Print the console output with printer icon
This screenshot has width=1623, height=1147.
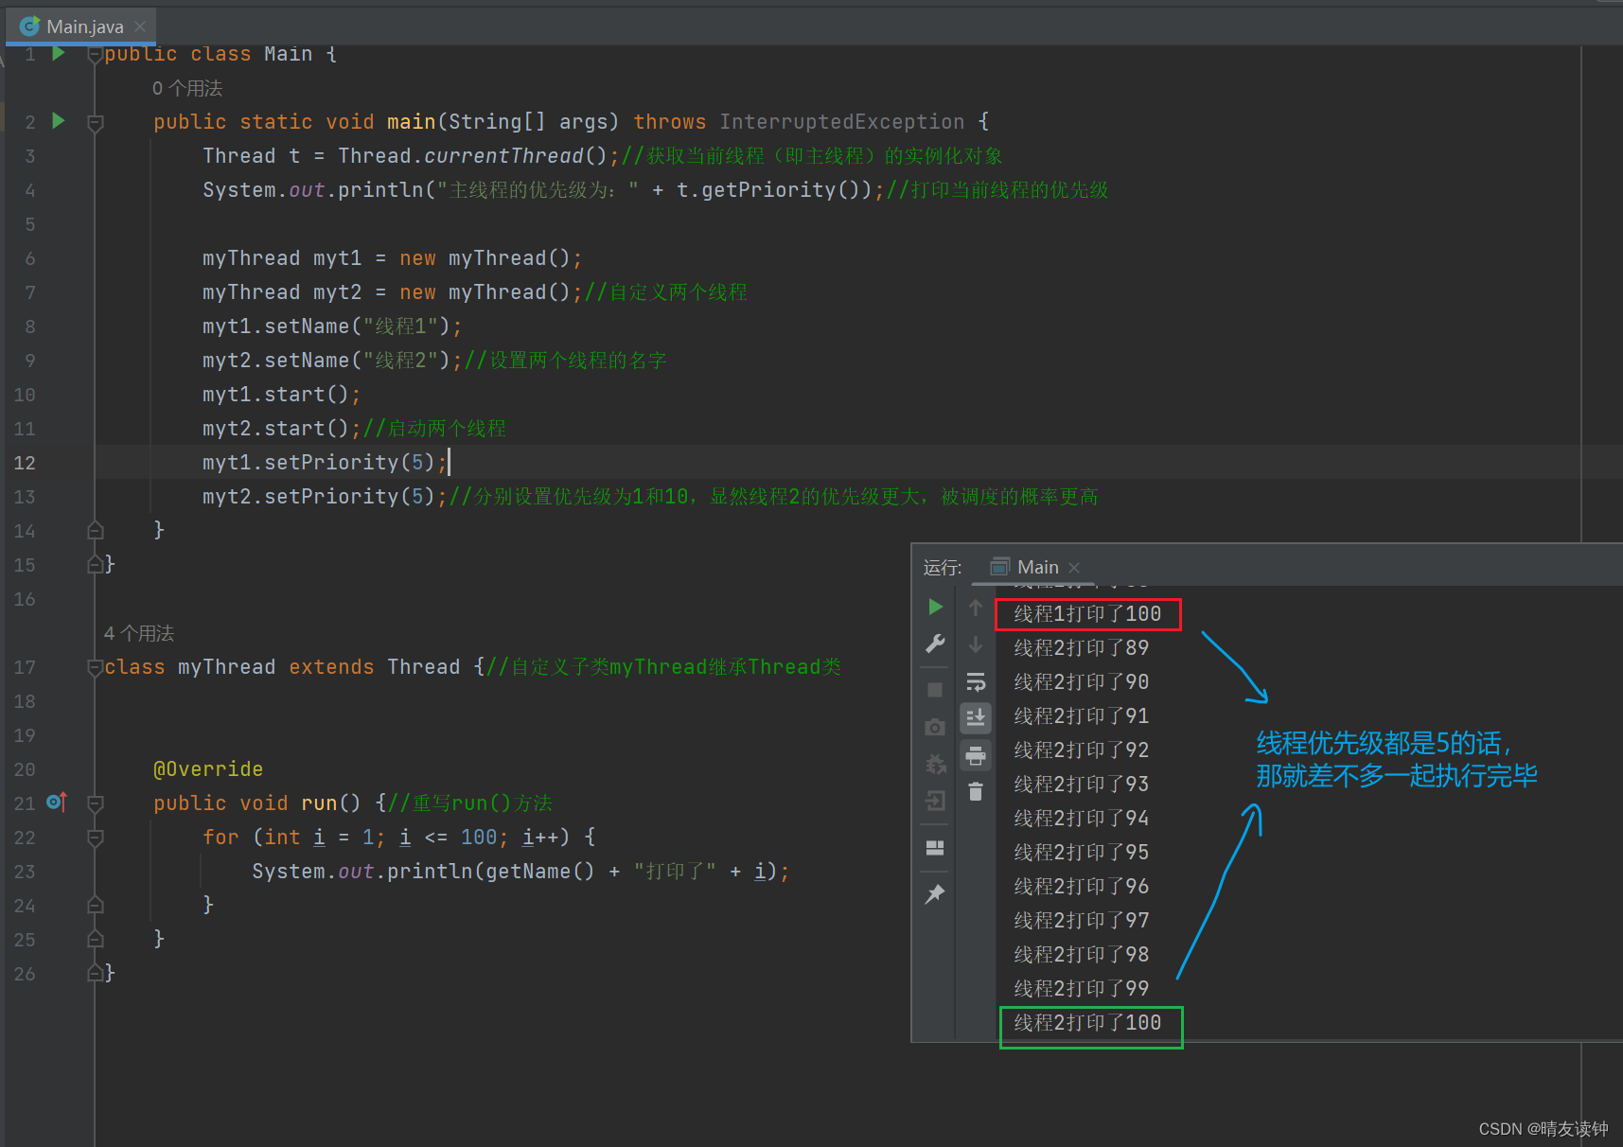pos(976,755)
